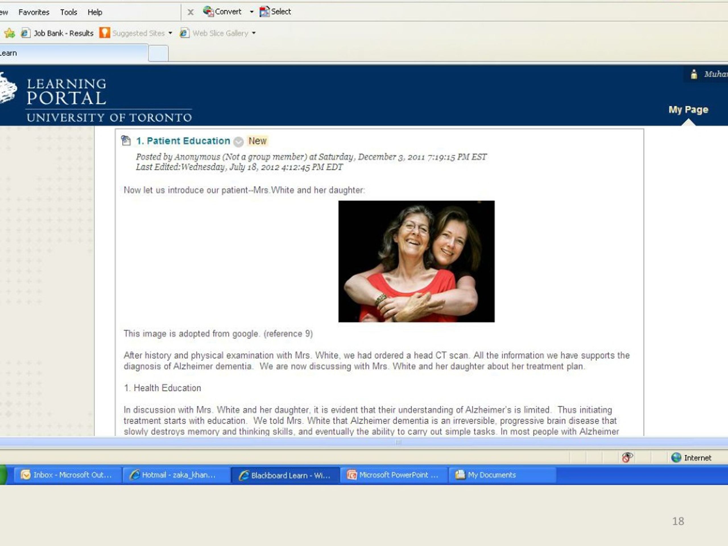This screenshot has width=728, height=546.
Task: Select the Learn browser tab
Action: coord(73,53)
